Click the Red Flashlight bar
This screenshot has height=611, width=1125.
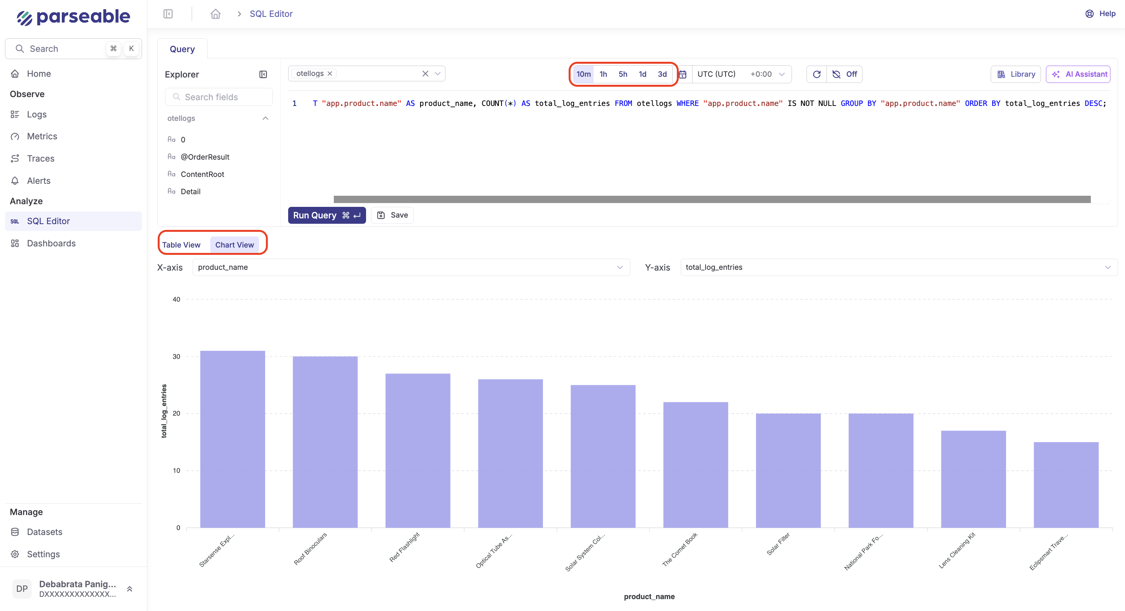417,450
